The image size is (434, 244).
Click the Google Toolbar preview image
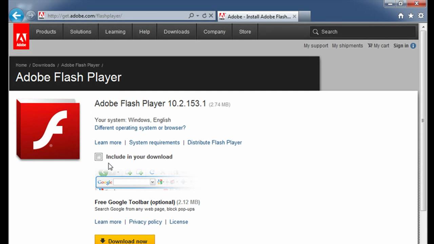[x=146, y=180]
